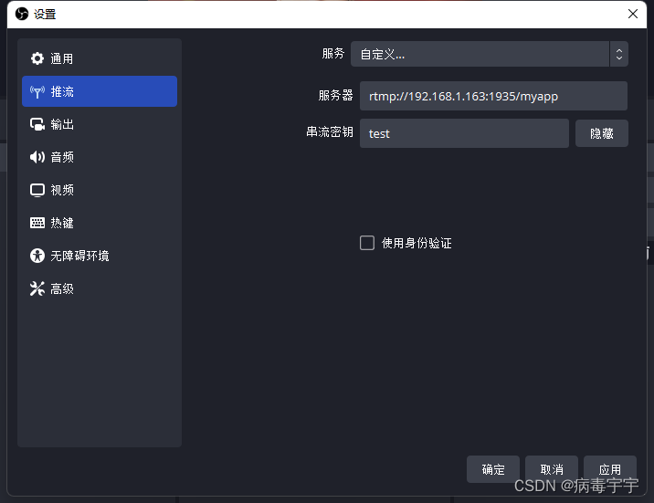Click the 使用身份验证 label text
This screenshot has height=503, width=654.
417,243
